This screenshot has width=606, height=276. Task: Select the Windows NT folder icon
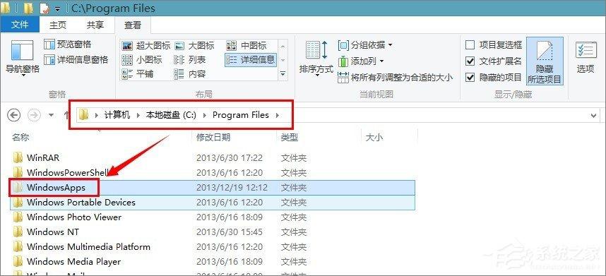pos(18,232)
